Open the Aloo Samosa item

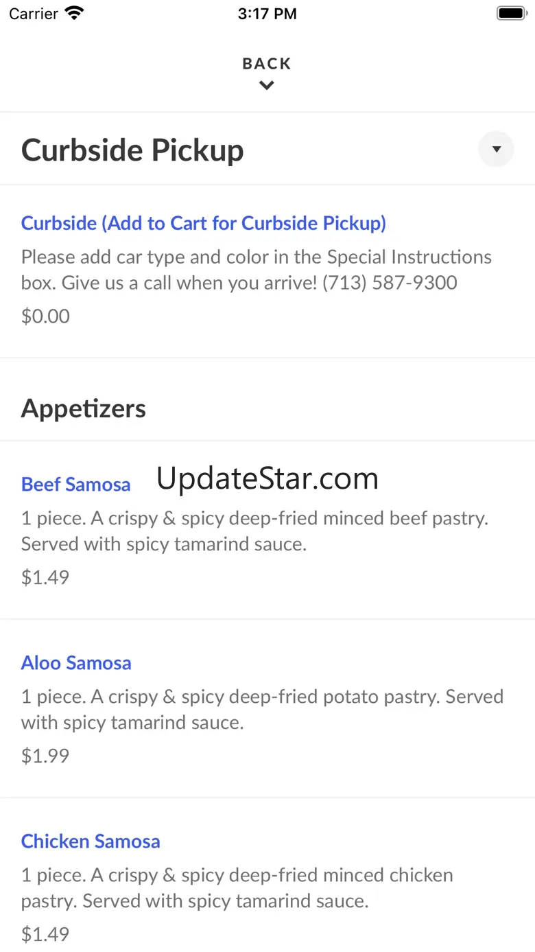tap(76, 663)
